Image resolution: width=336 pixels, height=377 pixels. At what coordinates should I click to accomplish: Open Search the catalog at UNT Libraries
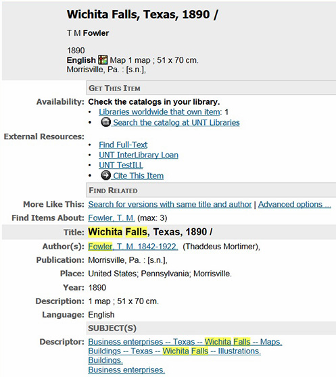pos(176,122)
